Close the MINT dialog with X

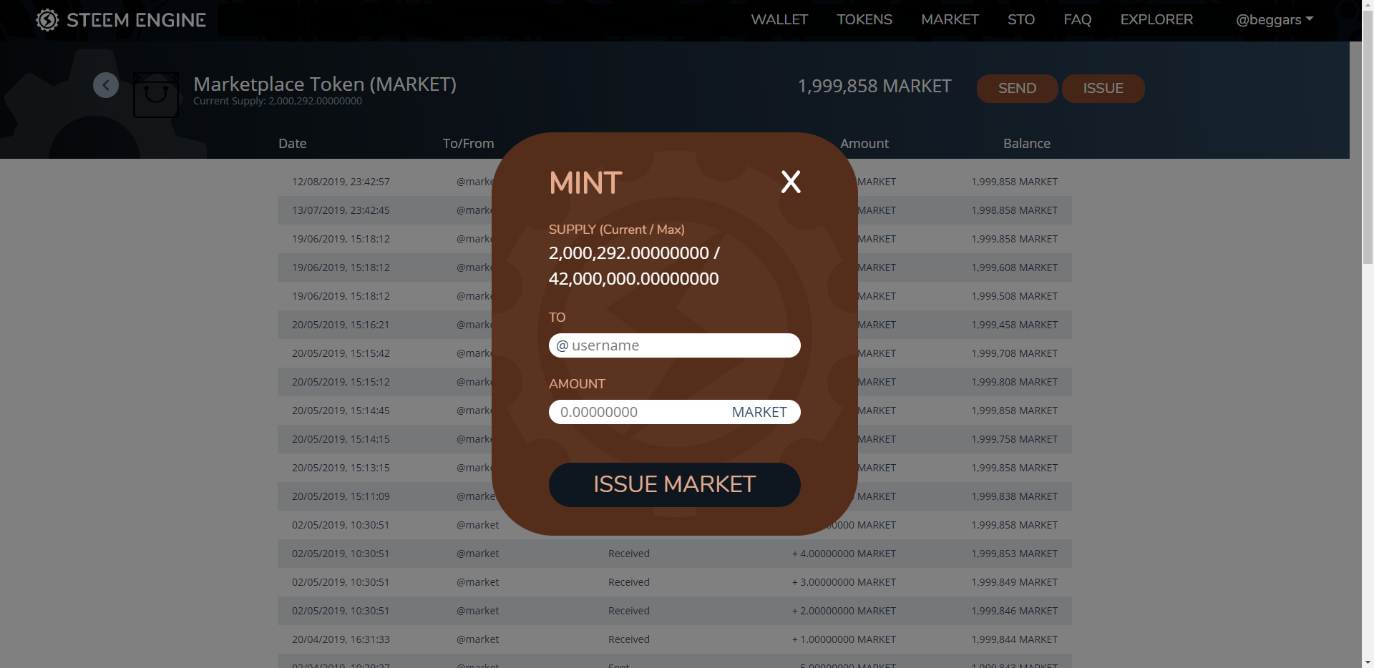point(791,182)
